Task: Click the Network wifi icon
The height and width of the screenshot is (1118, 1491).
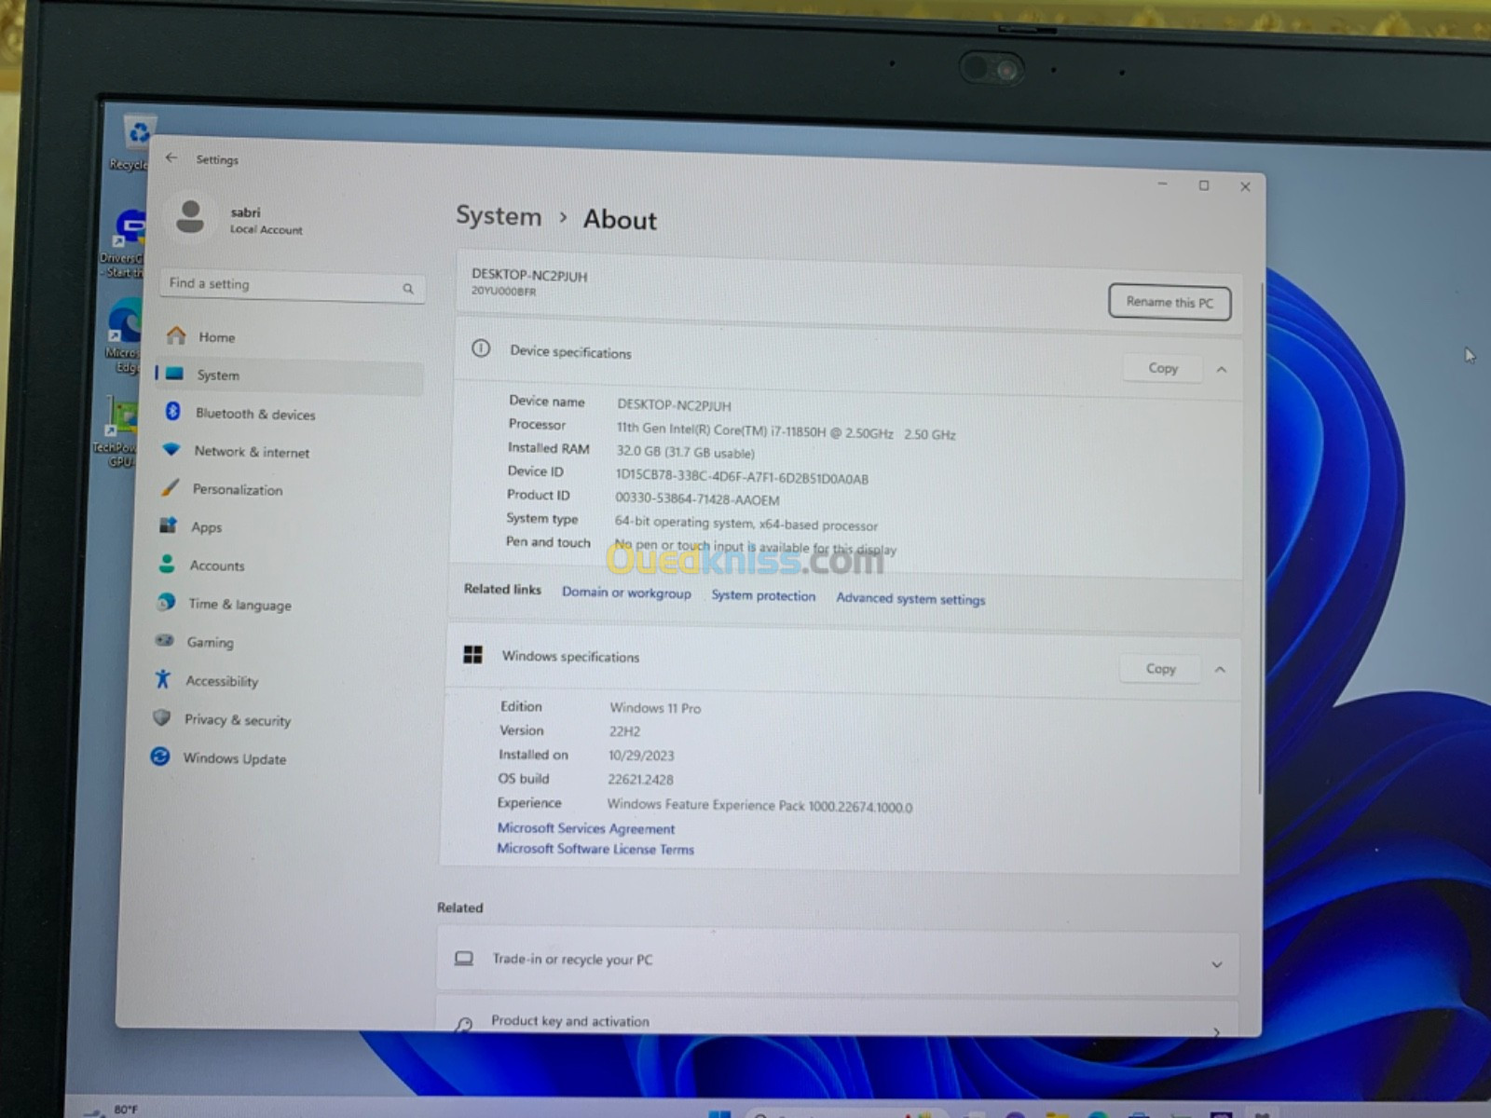Action: (x=171, y=450)
